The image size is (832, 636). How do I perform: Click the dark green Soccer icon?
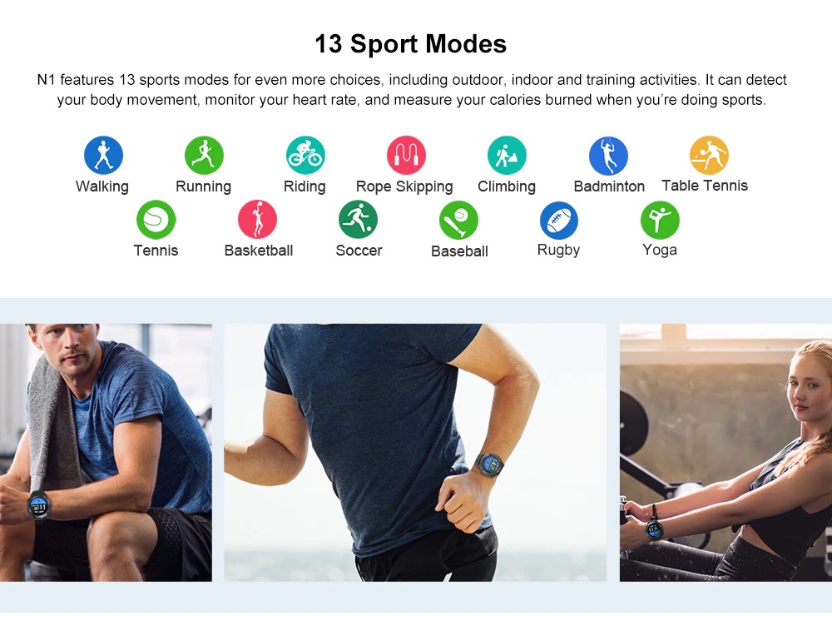(358, 219)
